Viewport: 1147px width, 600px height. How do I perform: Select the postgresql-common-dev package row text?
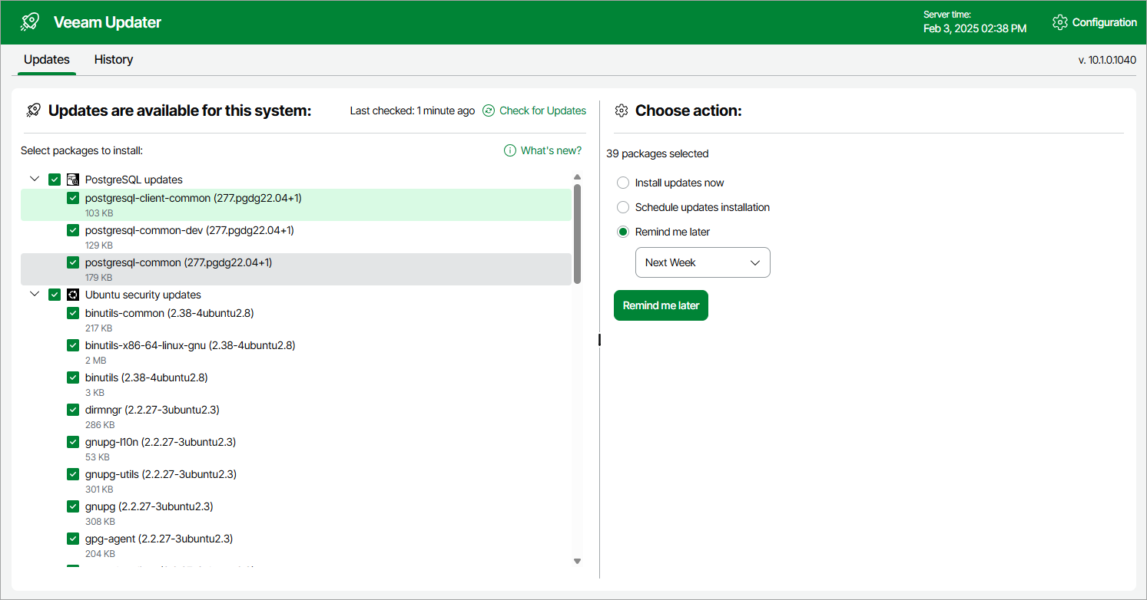(x=189, y=230)
